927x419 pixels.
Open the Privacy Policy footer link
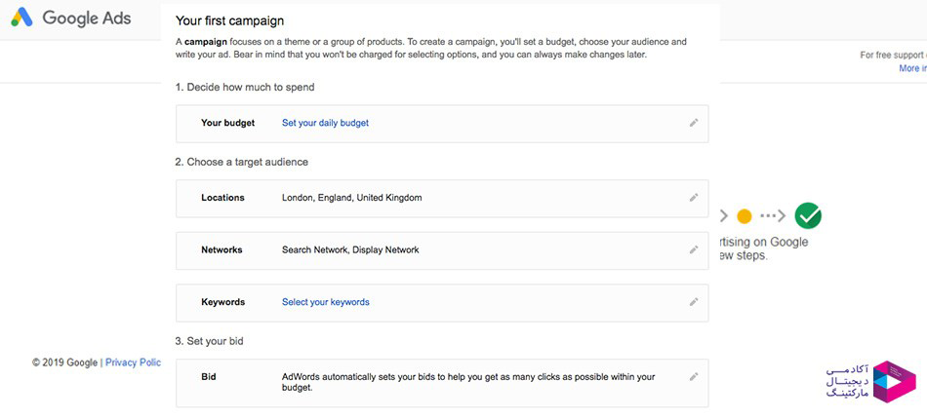[x=133, y=362]
